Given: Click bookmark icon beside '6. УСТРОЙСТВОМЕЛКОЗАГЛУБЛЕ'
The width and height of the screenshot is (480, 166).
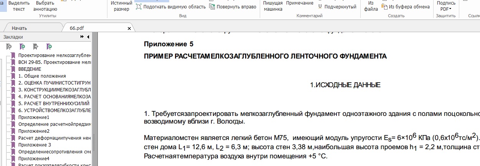Looking at the screenshot, I should tap(13, 111).
